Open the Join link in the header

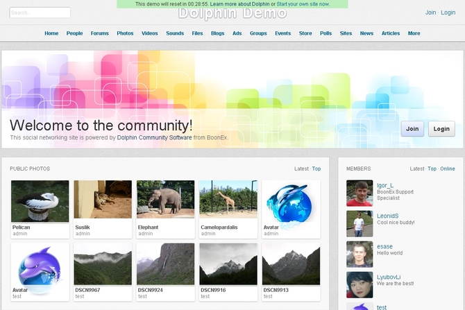pyautogui.click(x=430, y=12)
